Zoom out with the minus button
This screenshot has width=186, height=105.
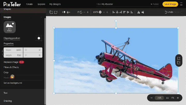tap(151, 98)
